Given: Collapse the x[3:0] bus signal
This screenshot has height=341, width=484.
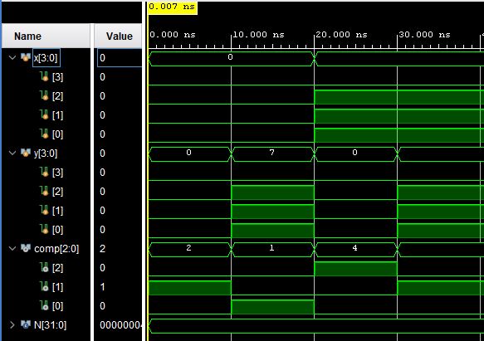Looking at the screenshot, I should click(x=12, y=58).
